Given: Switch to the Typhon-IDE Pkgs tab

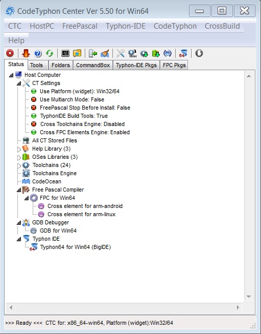Looking at the screenshot, I should tap(136, 65).
